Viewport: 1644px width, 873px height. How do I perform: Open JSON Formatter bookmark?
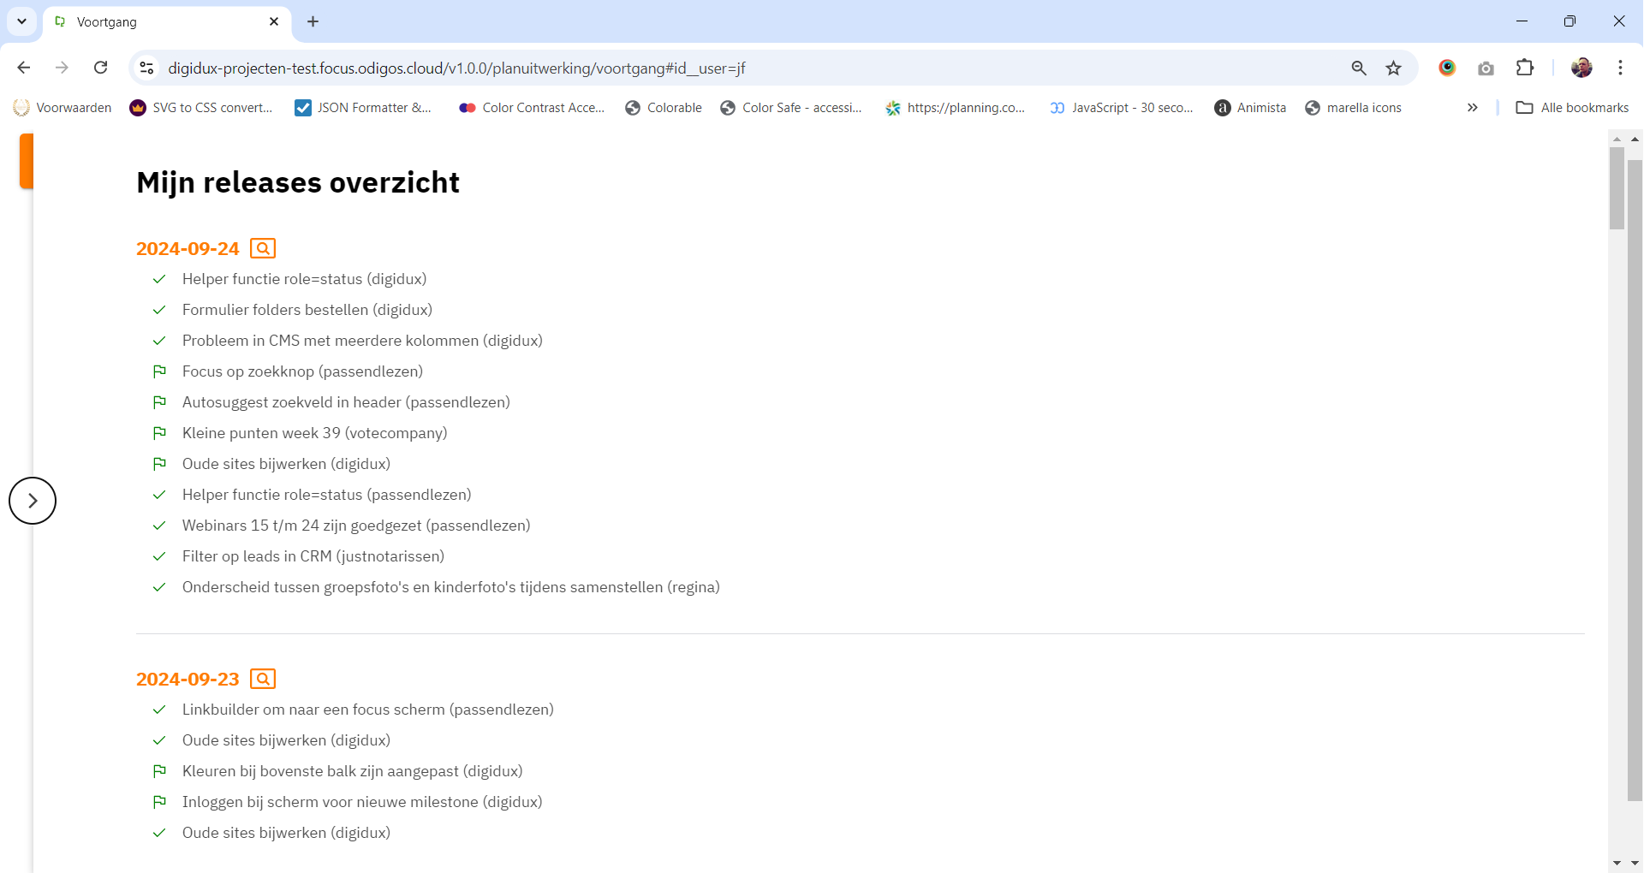pos(363,108)
